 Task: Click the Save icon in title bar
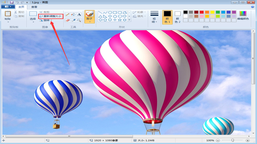pos(12,2)
